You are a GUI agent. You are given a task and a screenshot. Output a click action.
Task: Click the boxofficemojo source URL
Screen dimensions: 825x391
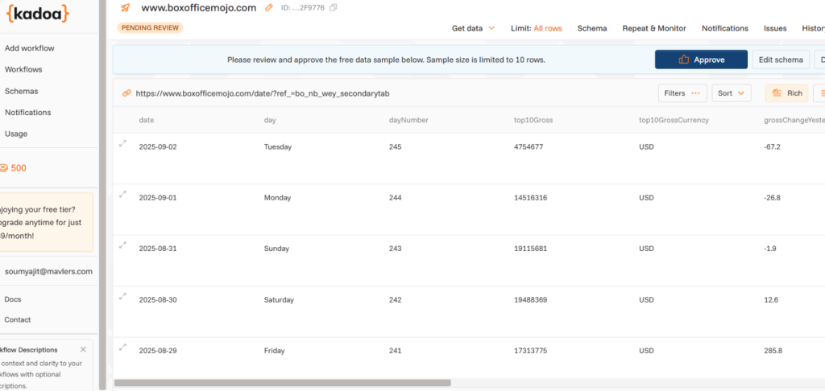pyautogui.click(x=262, y=93)
